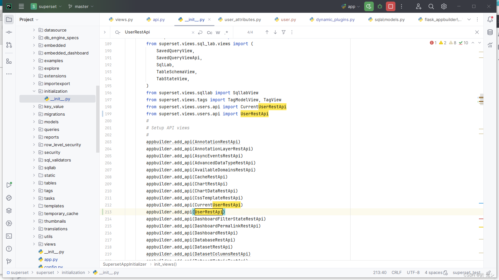Open Search Everywhere magnifier
Screen dimensions: 499x280
coord(431,6)
